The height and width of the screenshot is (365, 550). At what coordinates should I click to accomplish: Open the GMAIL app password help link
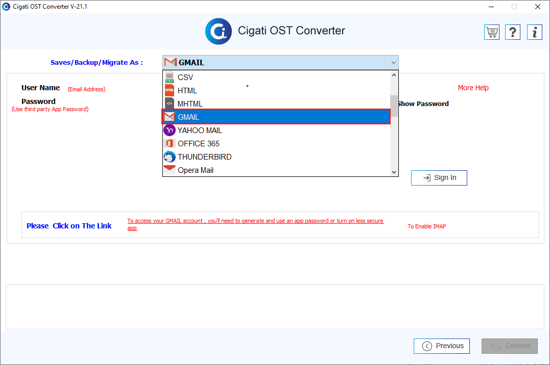click(255, 224)
